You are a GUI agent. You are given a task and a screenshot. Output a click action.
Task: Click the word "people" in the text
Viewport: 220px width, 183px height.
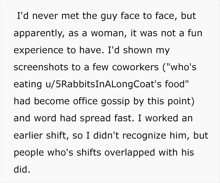pyautogui.click(x=29, y=153)
